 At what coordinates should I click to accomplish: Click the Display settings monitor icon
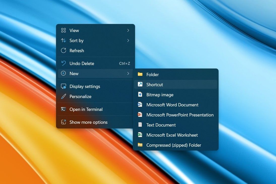point(64,86)
